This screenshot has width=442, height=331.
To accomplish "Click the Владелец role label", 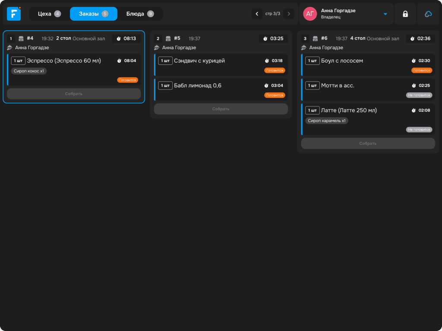I will tap(331, 17).
